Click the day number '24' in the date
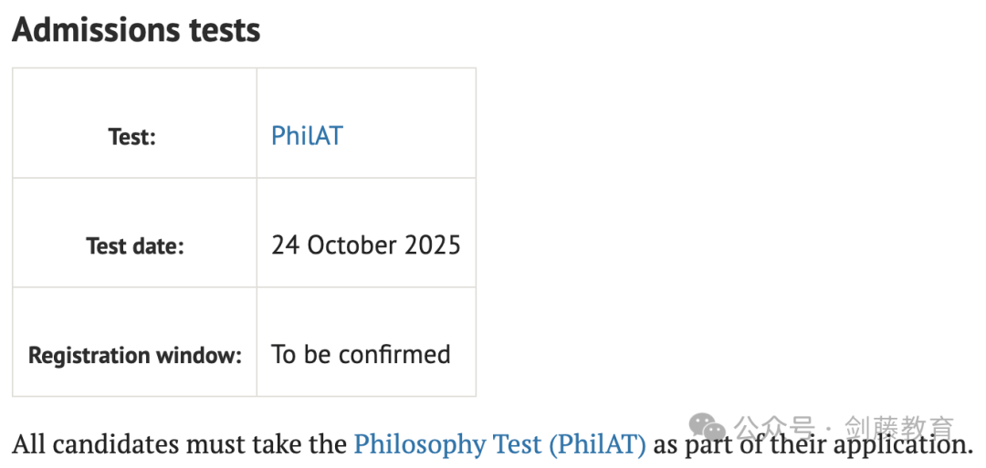This screenshot has width=986, height=468. (x=286, y=245)
